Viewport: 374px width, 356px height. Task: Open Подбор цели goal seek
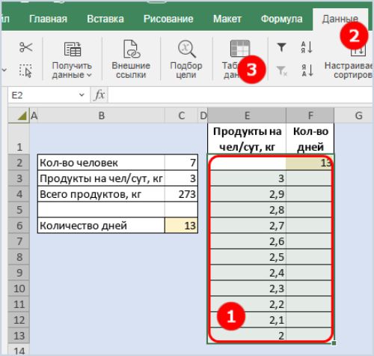pos(186,59)
